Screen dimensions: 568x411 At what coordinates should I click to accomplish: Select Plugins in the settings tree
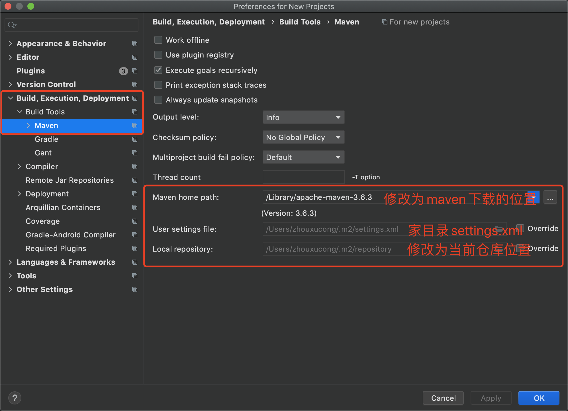tap(31, 71)
